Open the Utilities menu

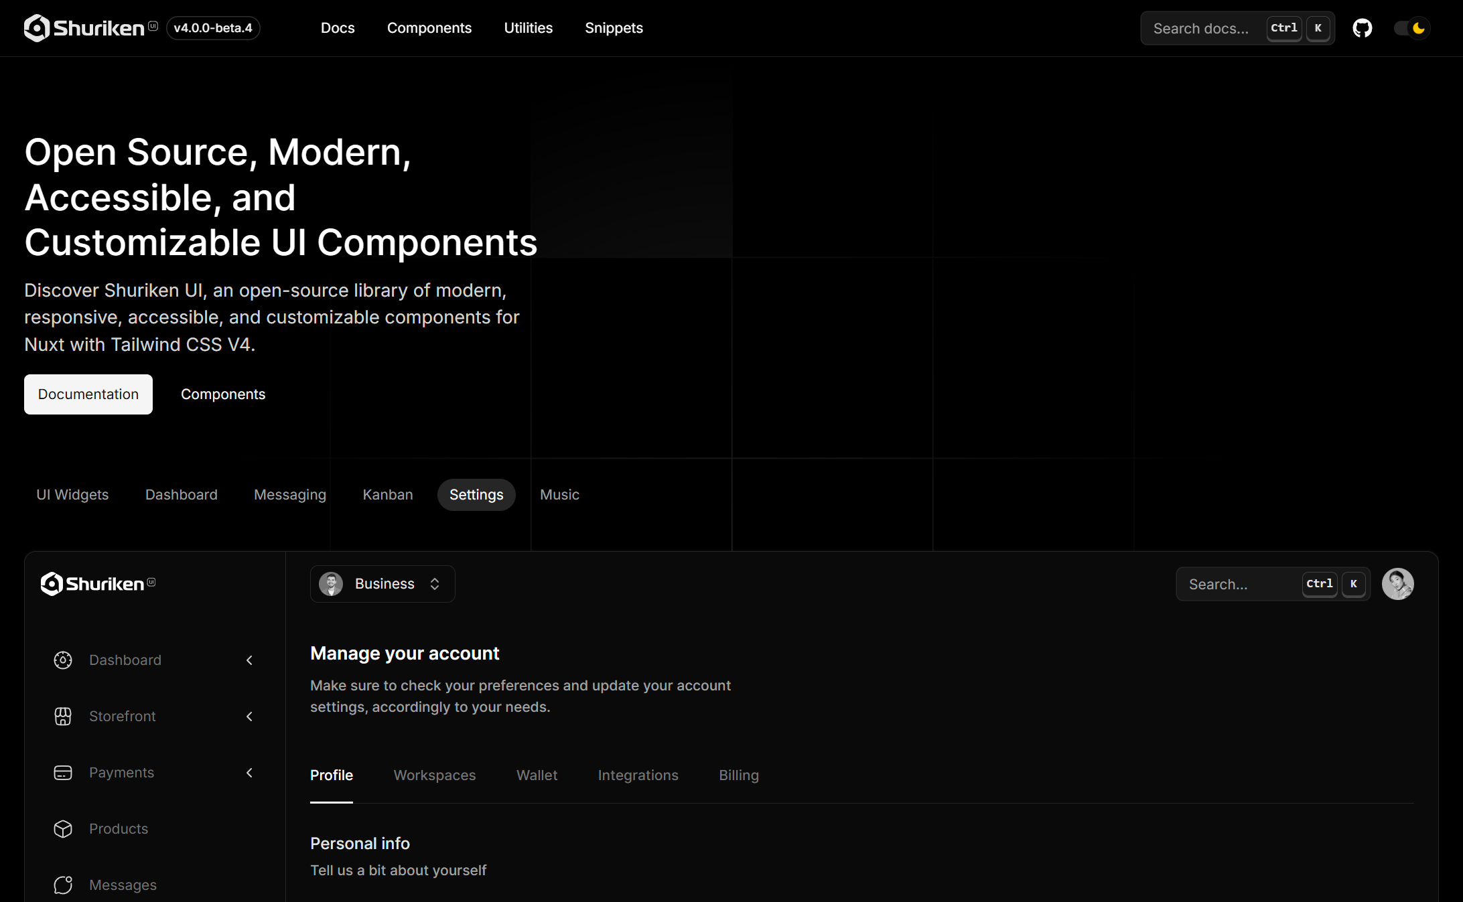(x=529, y=28)
